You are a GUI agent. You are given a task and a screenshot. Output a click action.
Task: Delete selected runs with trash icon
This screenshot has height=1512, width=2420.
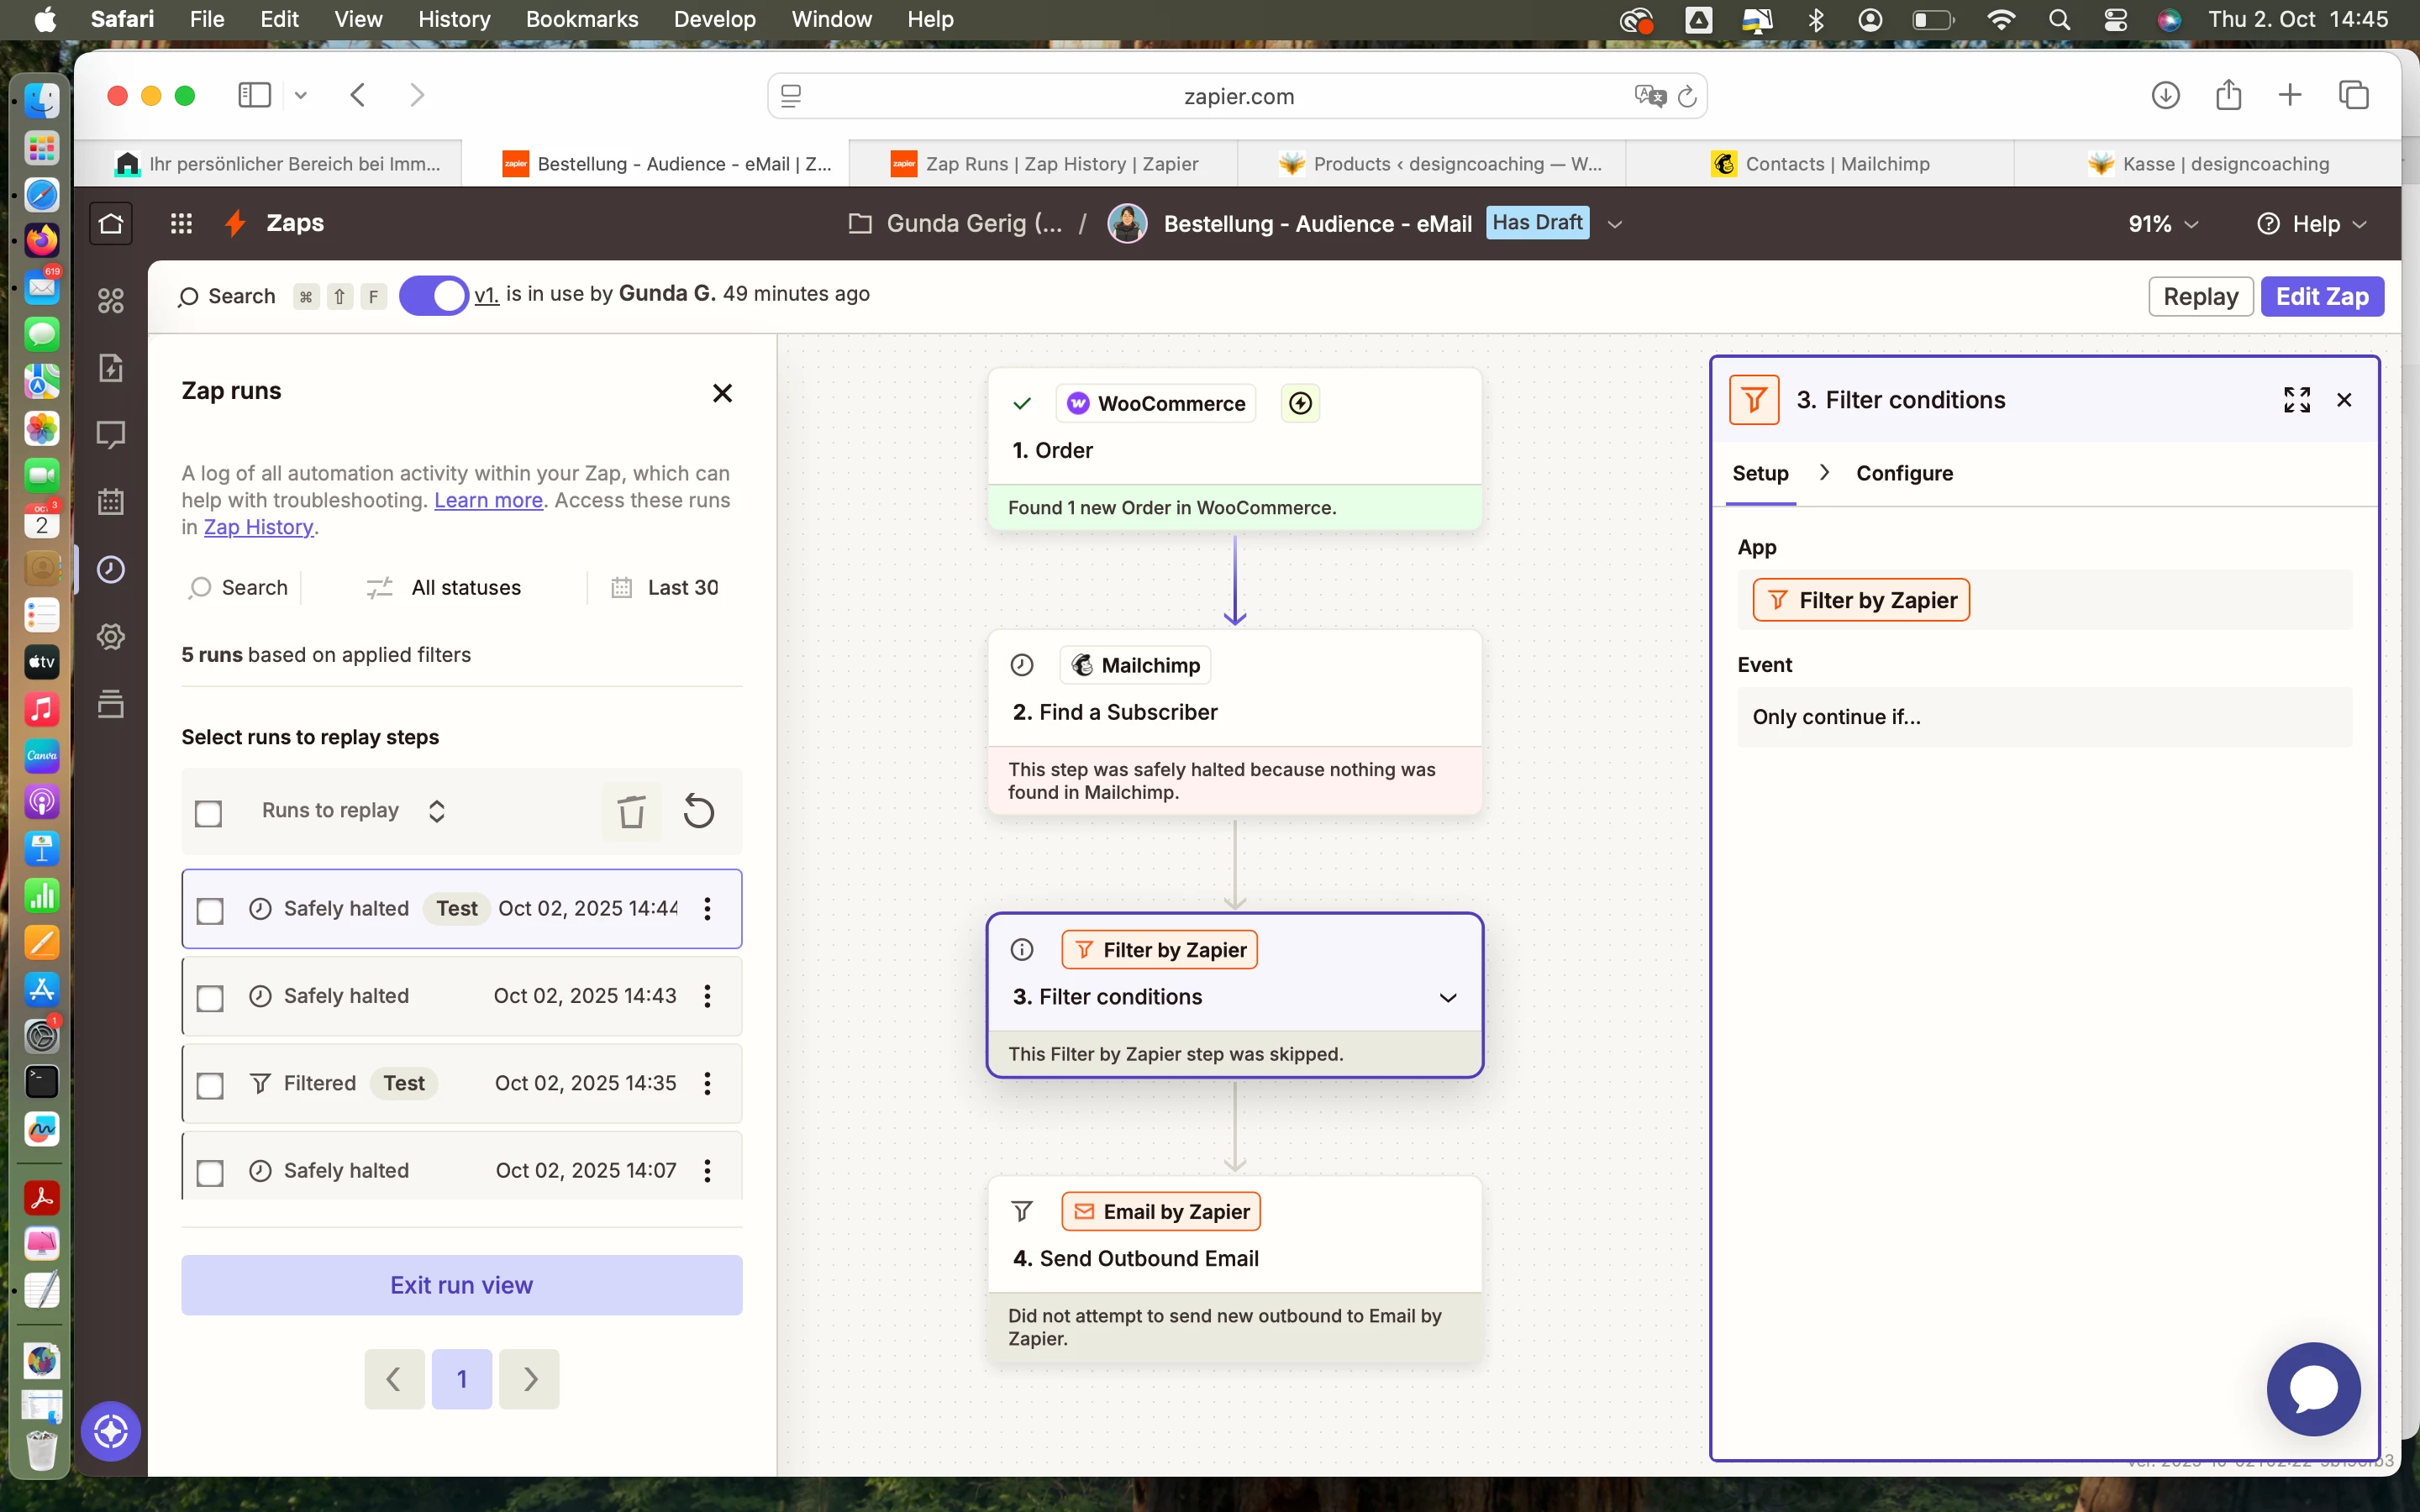click(631, 811)
